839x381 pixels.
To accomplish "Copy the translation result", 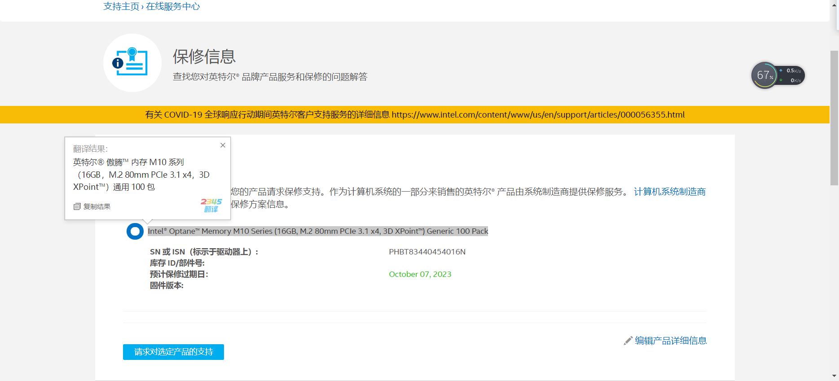I will 92,206.
